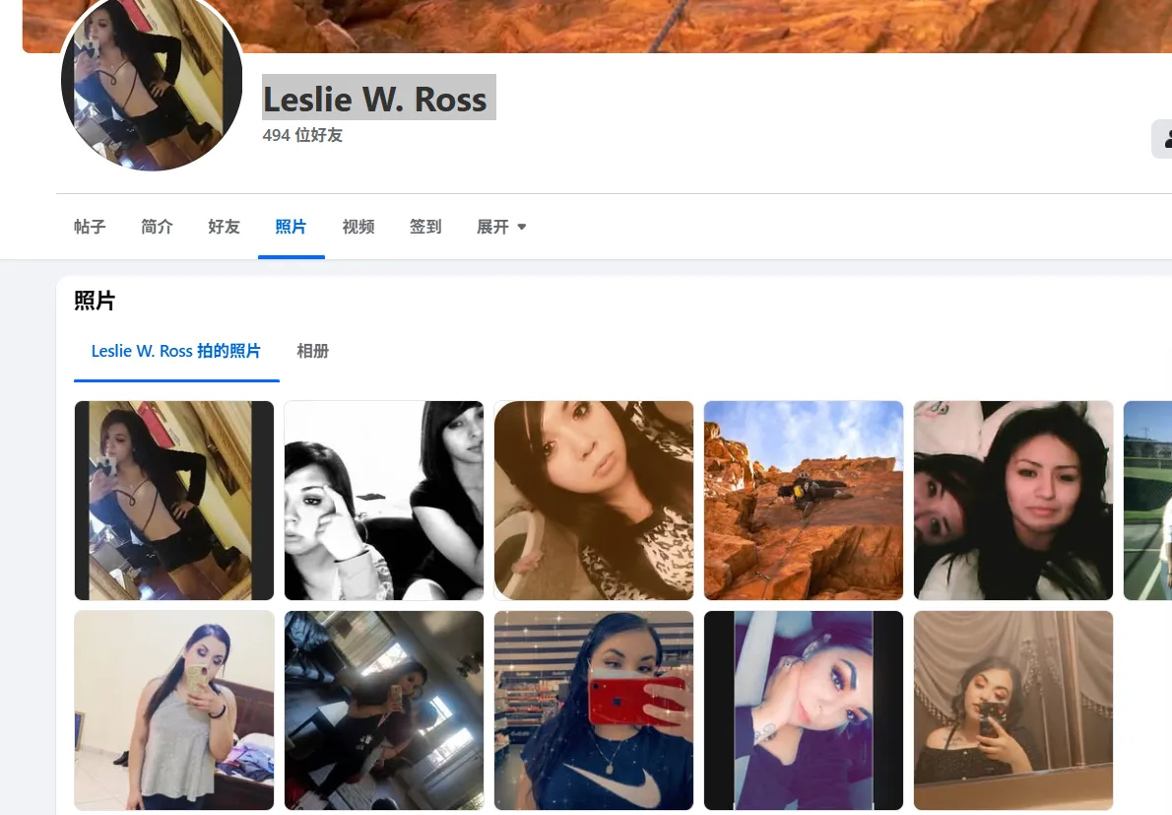This screenshot has width=1172, height=815.
Task: Open the Nike shirt store selfie photo
Action: [x=593, y=710]
